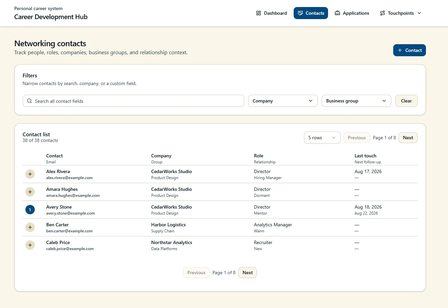Click contact name Alex Rivera
Viewport: 448px width, 308px height.
(x=58, y=171)
